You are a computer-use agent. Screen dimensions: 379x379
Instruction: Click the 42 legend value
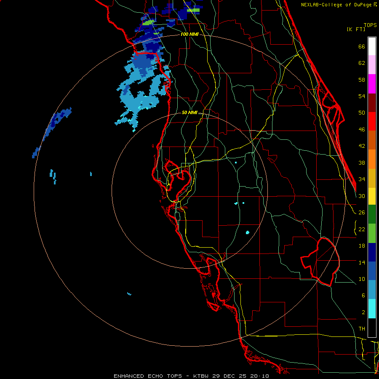point(362,146)
